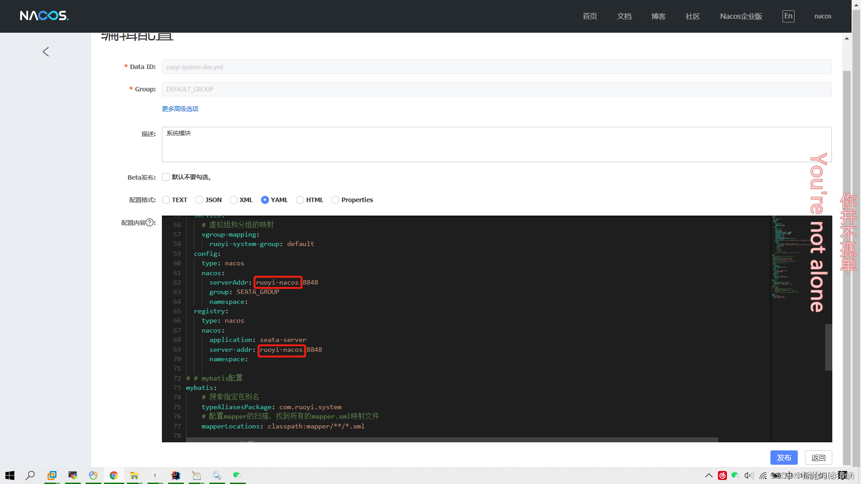The height and width of the screenshot is (484, 861).
Task: Expand 更多高级选项 advanced options
Action: (x=180, y=109)
